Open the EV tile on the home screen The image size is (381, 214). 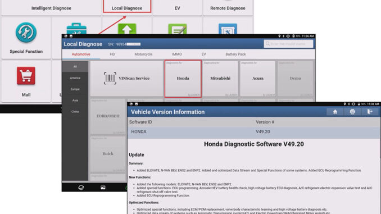178,8
